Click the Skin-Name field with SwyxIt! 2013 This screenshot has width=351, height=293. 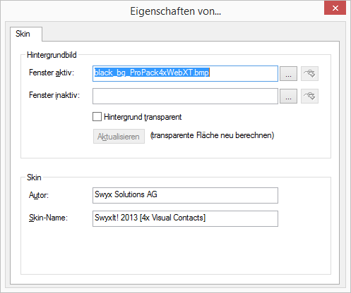185,218
